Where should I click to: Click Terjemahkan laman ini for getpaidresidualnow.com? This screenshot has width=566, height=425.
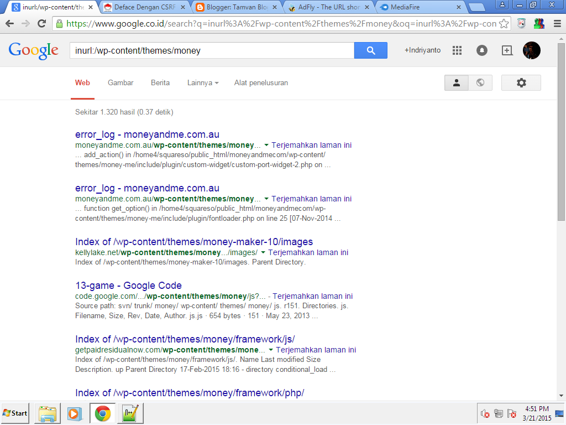(x=316, y=350)
